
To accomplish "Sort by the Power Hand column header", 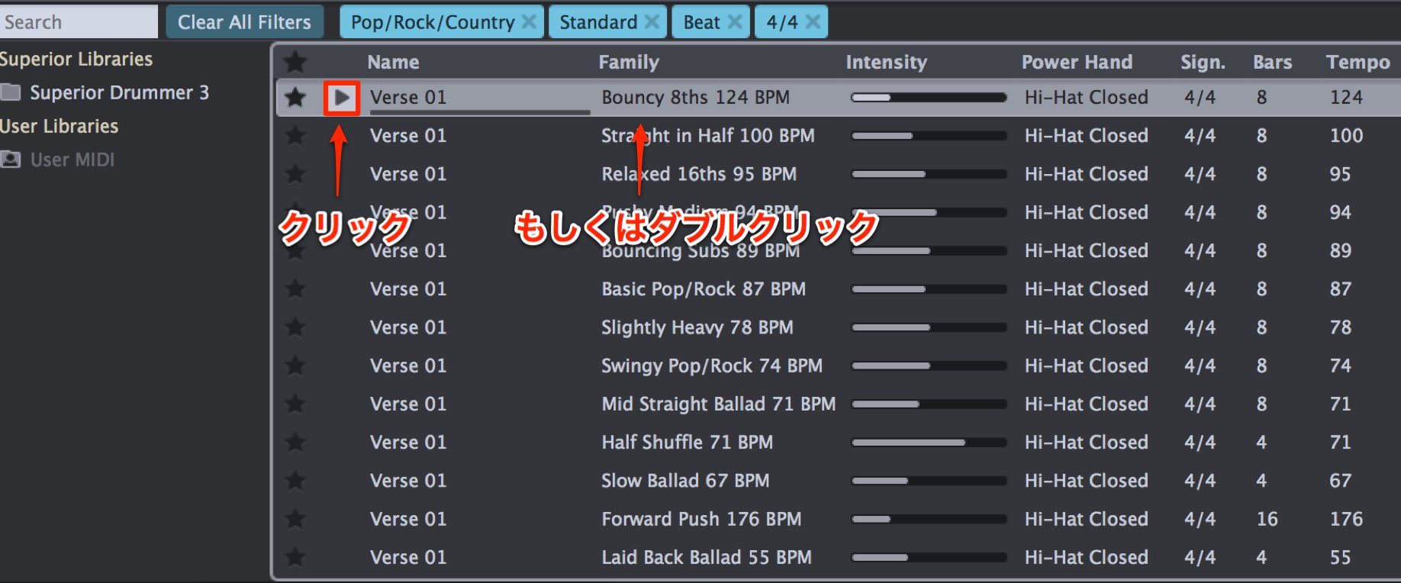I will coord(1077,62).
